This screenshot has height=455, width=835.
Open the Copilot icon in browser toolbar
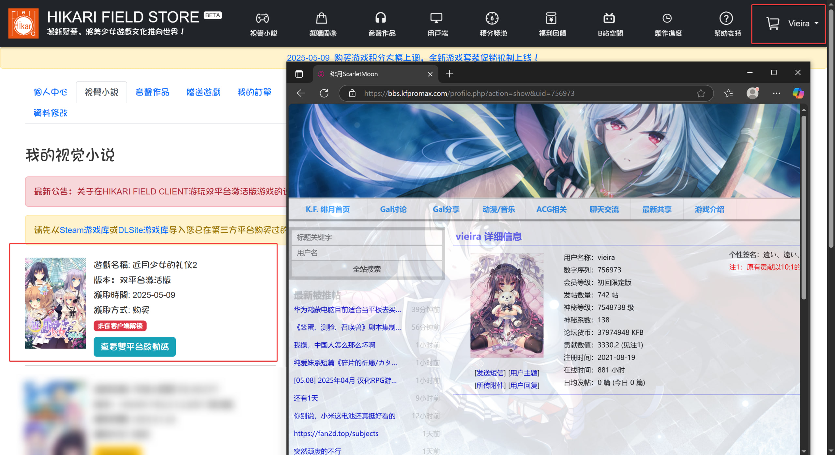pos(798,94)
